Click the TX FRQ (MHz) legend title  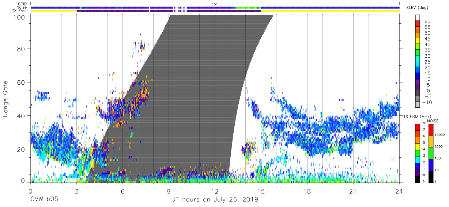418,116
